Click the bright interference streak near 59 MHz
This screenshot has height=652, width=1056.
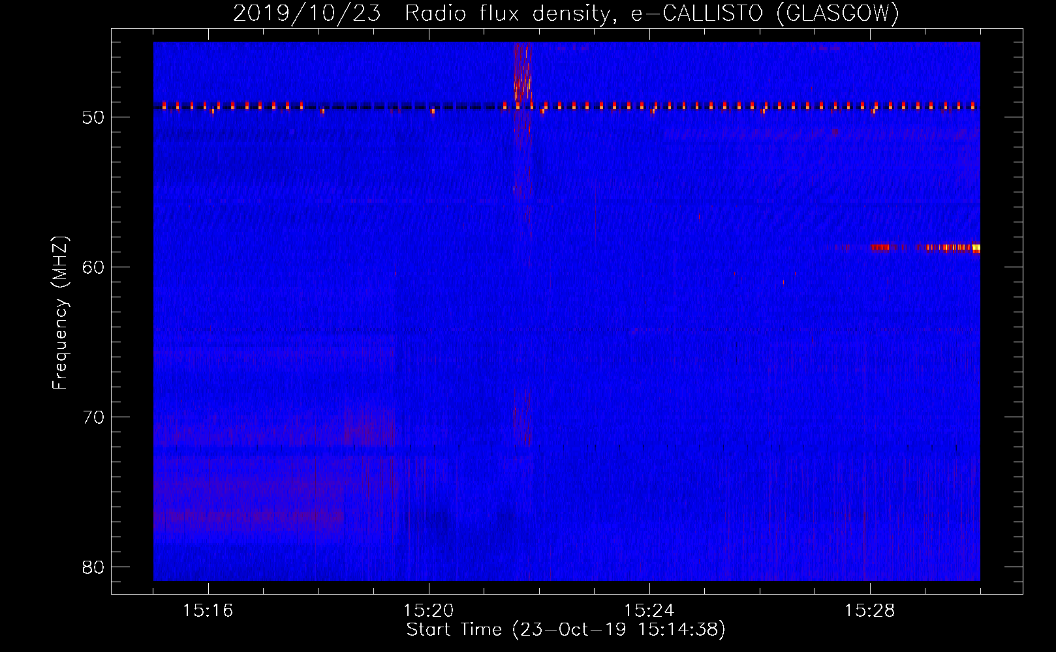(x=925, y=248)
